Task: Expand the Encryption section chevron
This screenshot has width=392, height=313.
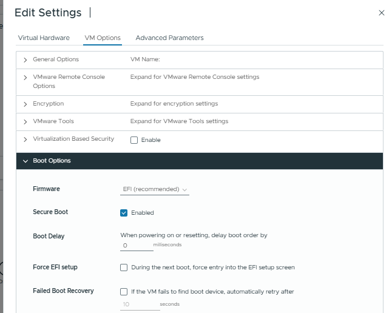Action: pyautogui.click(x=25, y=104)
